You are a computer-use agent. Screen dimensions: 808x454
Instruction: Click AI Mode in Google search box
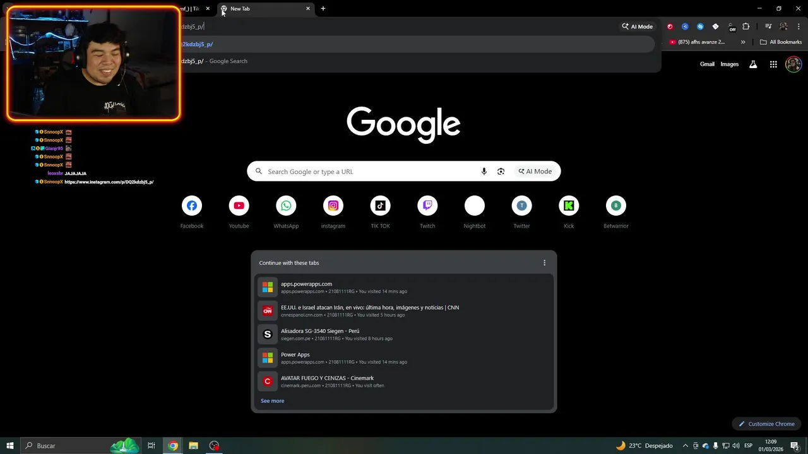coord(535,172)
